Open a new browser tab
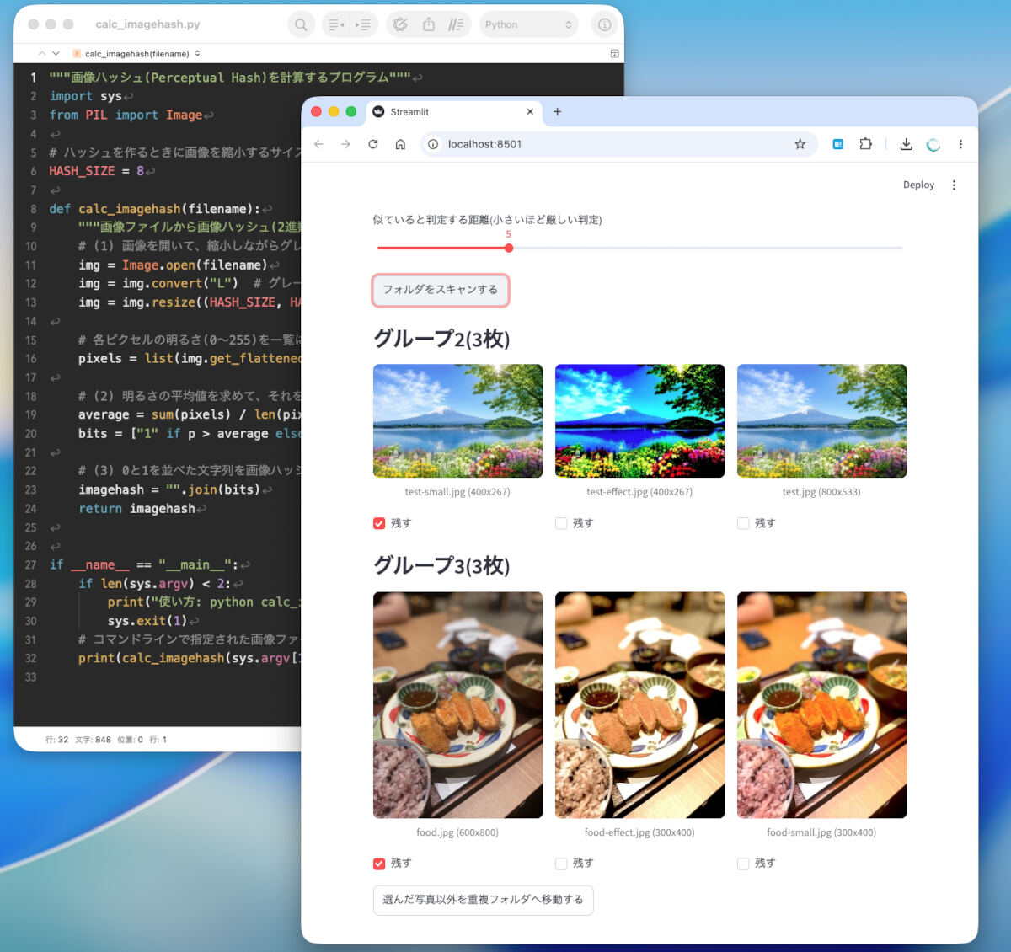 [x=557, y=111]
